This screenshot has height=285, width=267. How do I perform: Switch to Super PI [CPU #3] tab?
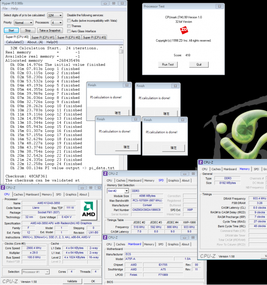(94, 37)
